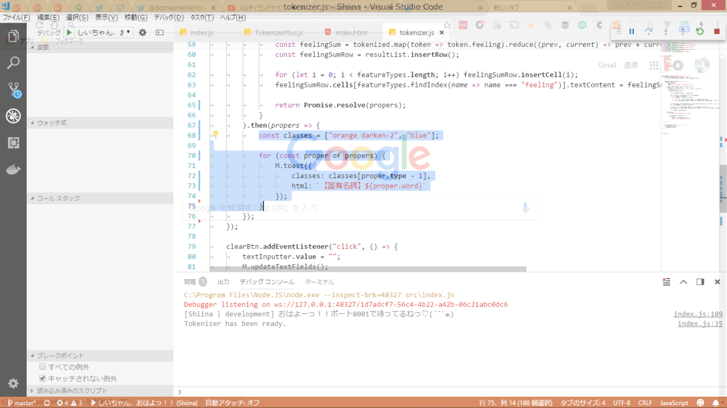Open launch.json with the gear icon

tap(143, 33)
